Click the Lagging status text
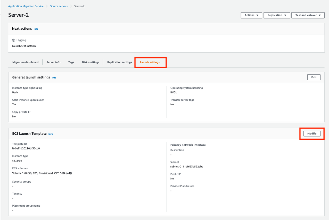This screenshot has width=329, height=220. (21, 40)
